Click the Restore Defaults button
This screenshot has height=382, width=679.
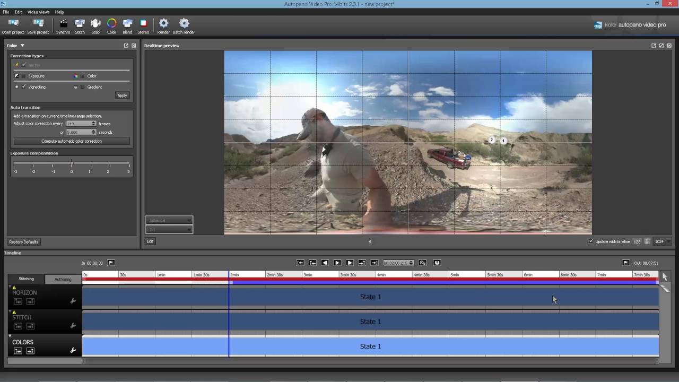click(24, 242)
